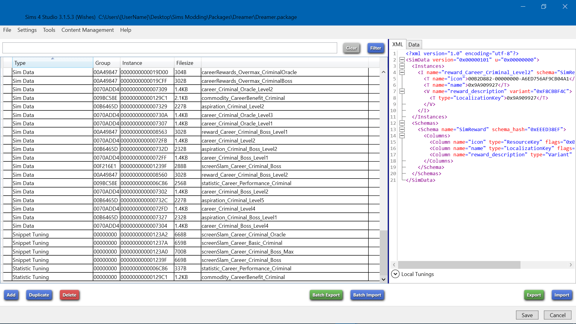
Task: Open the Content Management menu
Action: [88, 30]
